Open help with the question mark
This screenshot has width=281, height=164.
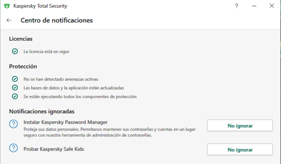[x=237, y=6]
